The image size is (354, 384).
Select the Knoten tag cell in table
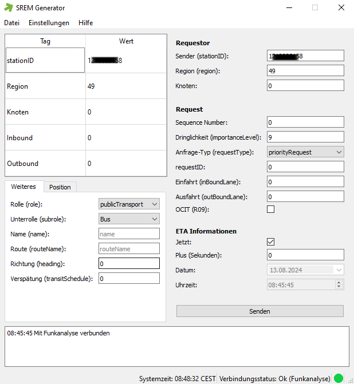(45, 112)
